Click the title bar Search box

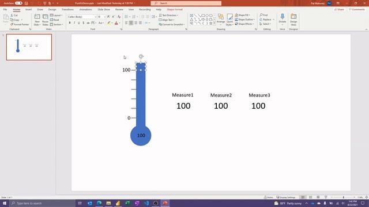point(186,3)
